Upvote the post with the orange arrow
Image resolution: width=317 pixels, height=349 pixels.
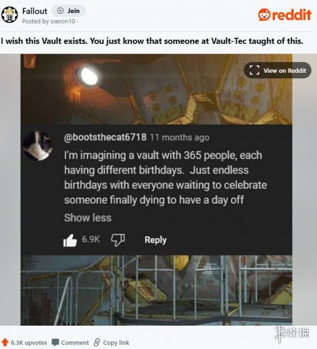pos(5,342)
